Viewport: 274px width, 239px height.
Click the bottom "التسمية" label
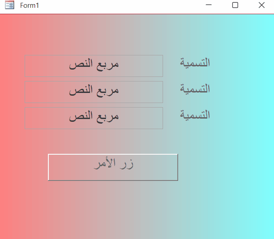[195, 115]
